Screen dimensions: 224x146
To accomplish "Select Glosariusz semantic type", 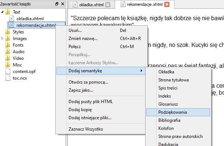I will pyautogui.click(x=178, y=104).
